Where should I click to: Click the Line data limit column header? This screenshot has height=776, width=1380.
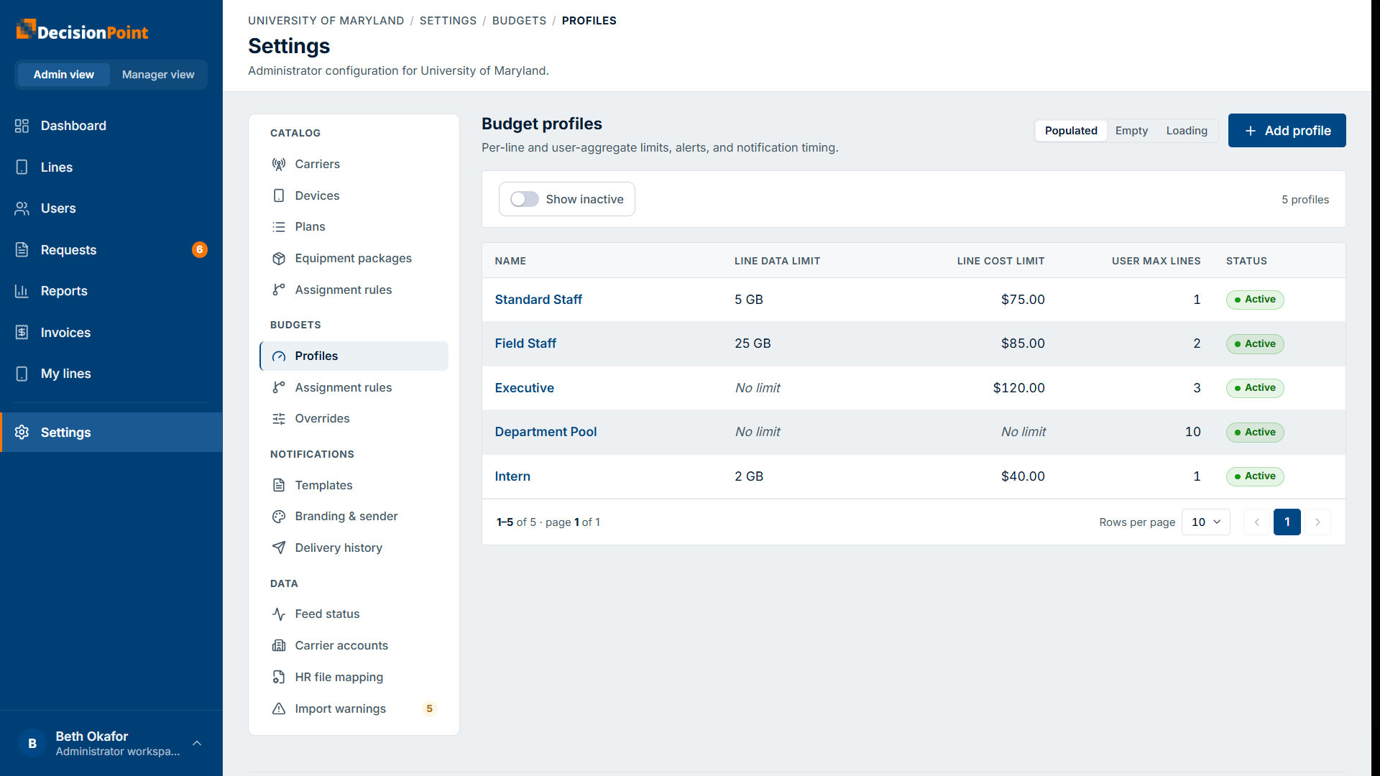pos(777,261)
